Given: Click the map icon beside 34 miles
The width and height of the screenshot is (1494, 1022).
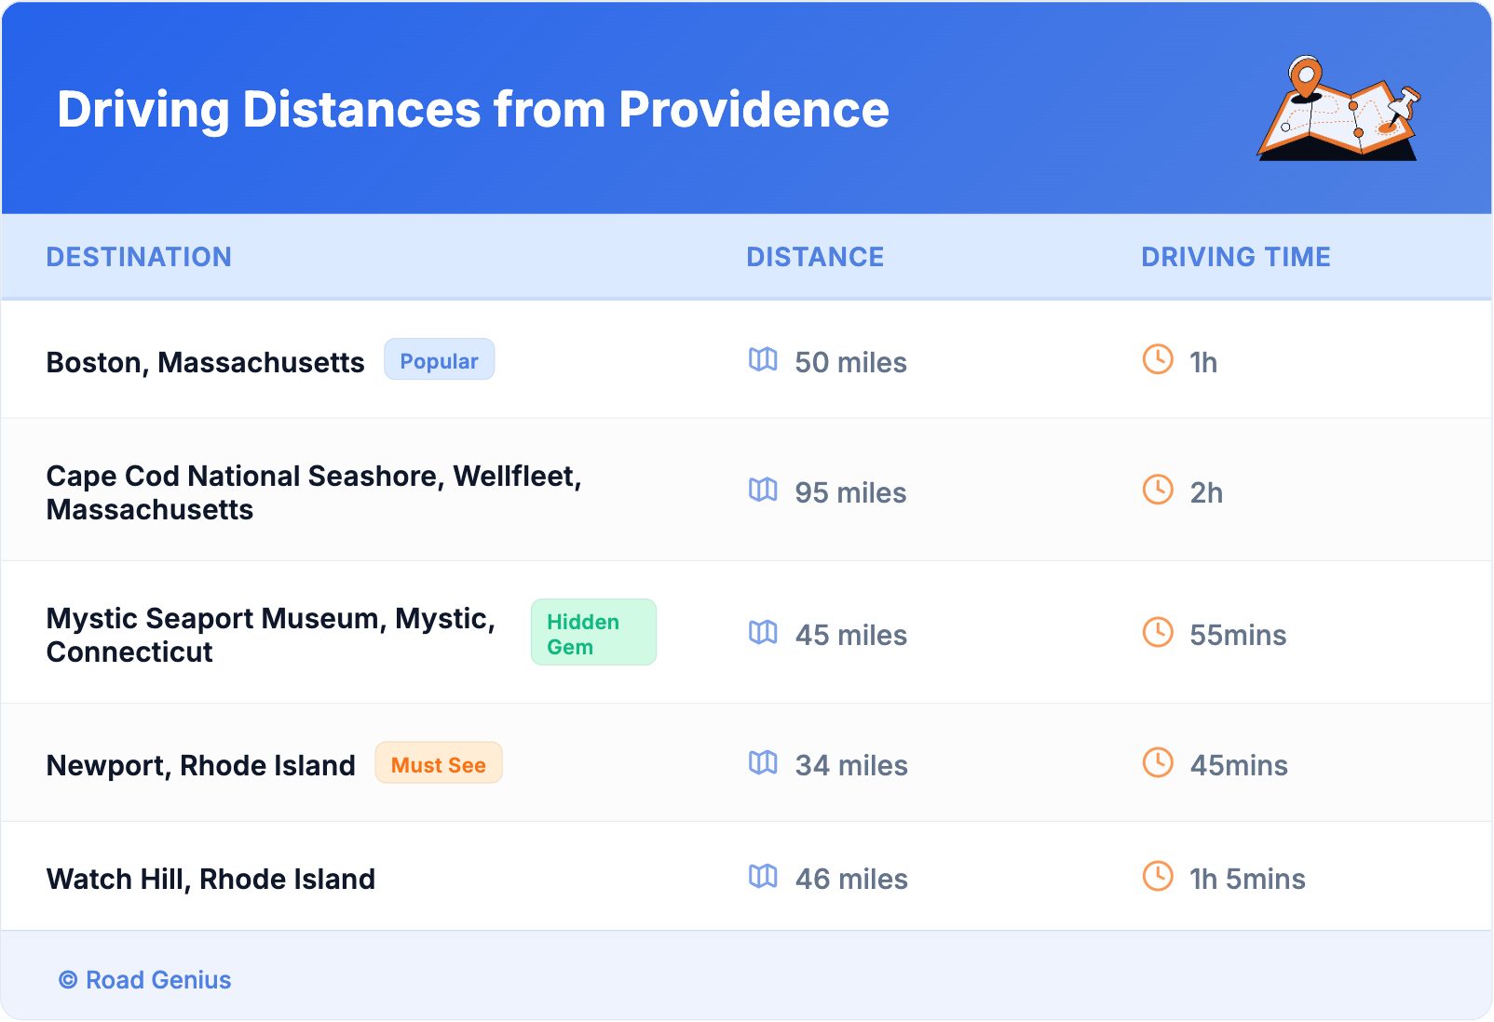Looking at the screenshot, I should (x=763, y=763).
